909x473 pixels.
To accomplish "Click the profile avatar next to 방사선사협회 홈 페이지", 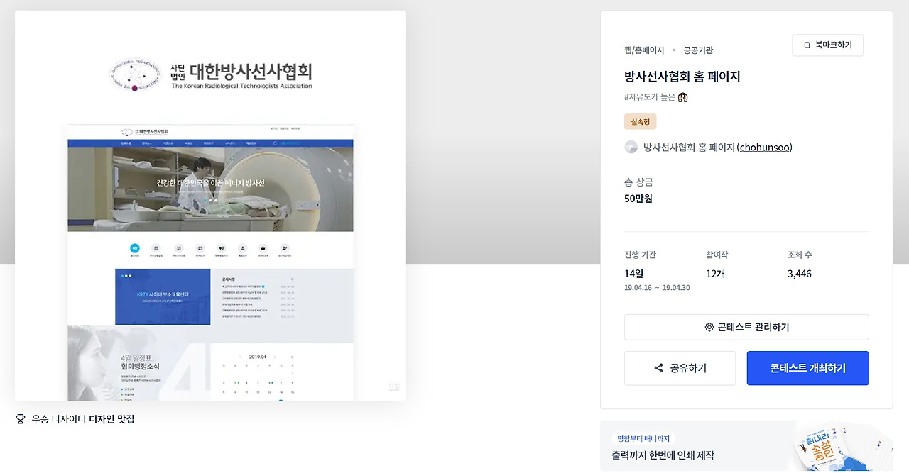I will (631, 147).
